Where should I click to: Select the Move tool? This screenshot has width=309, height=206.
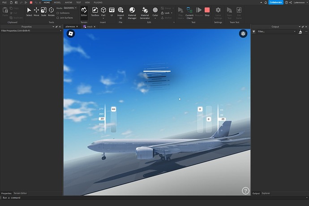36,12
